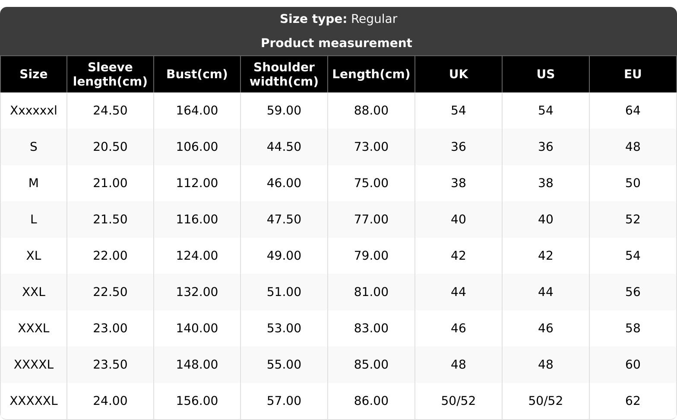Click the EU size 62 cell

coord(633,401)
